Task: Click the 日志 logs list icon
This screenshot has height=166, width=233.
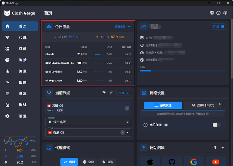Action: (x=7, y=94)
